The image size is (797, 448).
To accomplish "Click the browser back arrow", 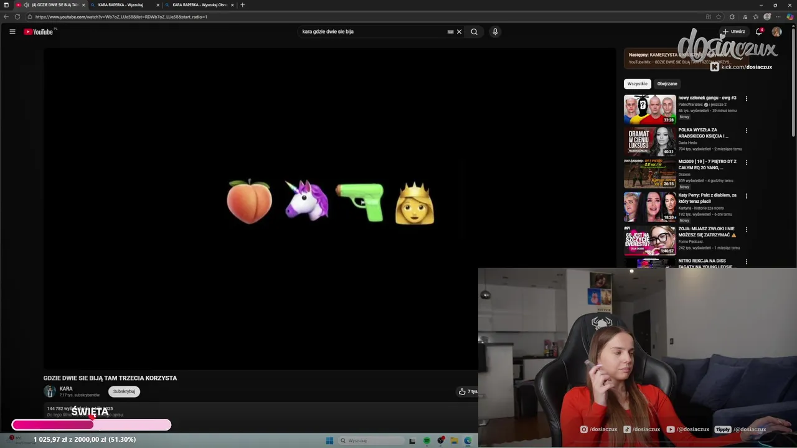I will point(6,17).
